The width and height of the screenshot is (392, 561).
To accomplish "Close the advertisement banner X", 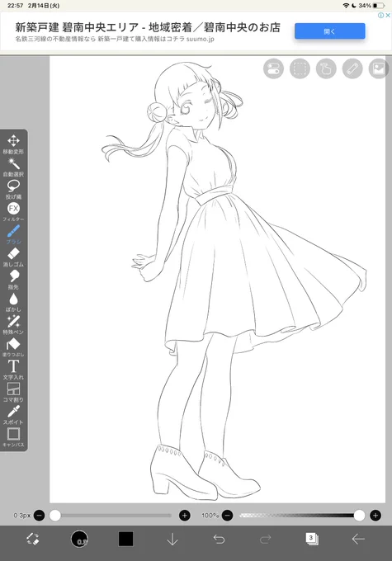I will [x=388, y=15].
